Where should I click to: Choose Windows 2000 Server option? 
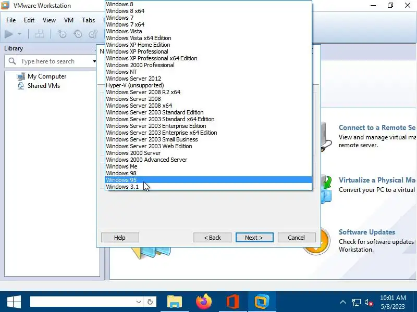208,153
